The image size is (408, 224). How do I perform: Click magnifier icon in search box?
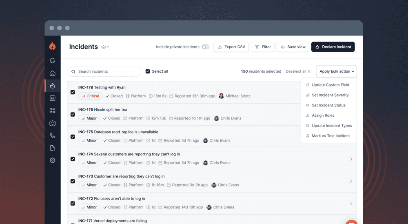pos(73,71)
